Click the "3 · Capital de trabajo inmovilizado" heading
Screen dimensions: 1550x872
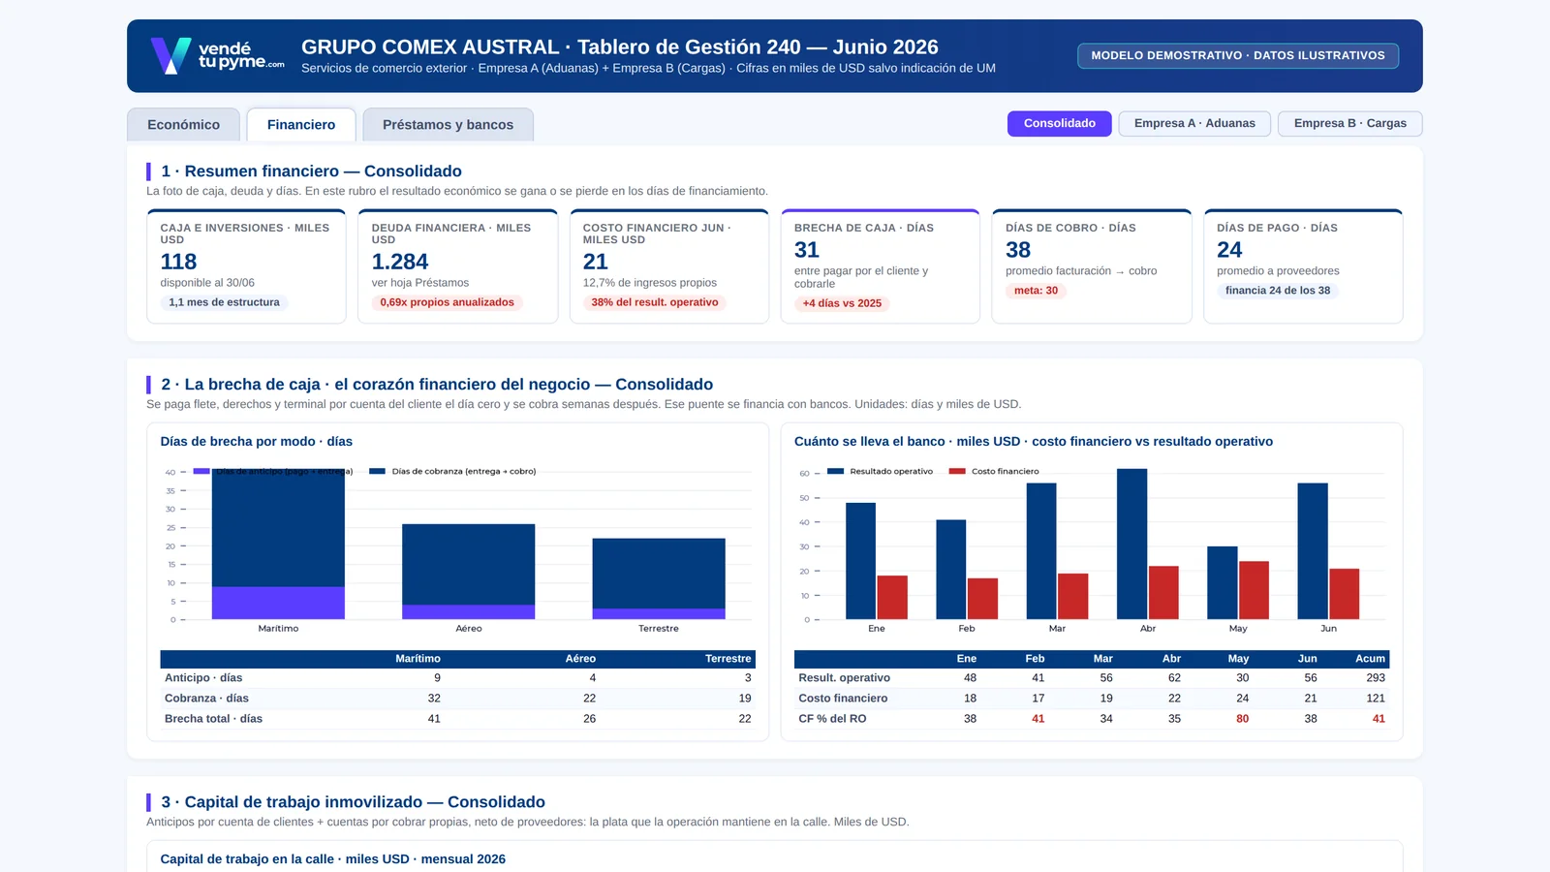353,802
